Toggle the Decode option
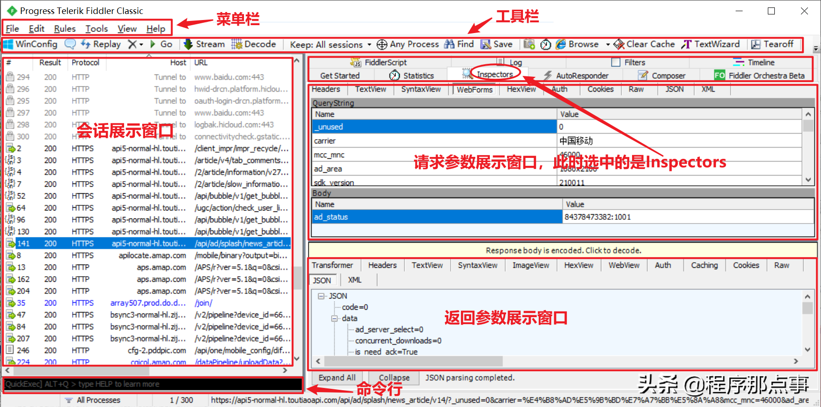Viewport: 821px width, 407px height. click(254, 44)
